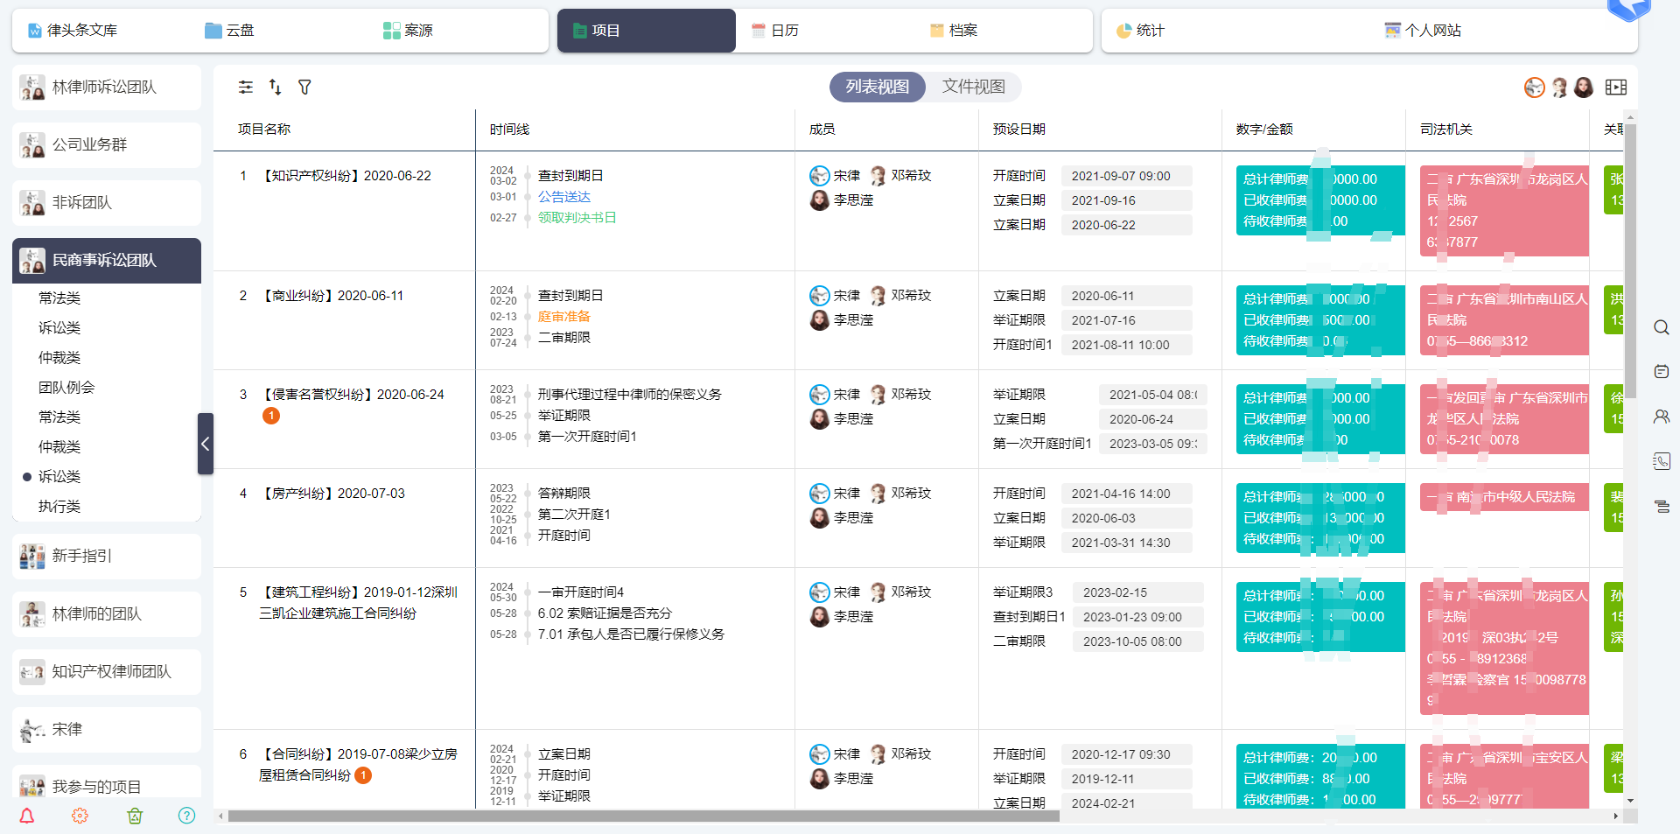
Task: Open the 执行类 sub-item
Action: pos(59,506)
